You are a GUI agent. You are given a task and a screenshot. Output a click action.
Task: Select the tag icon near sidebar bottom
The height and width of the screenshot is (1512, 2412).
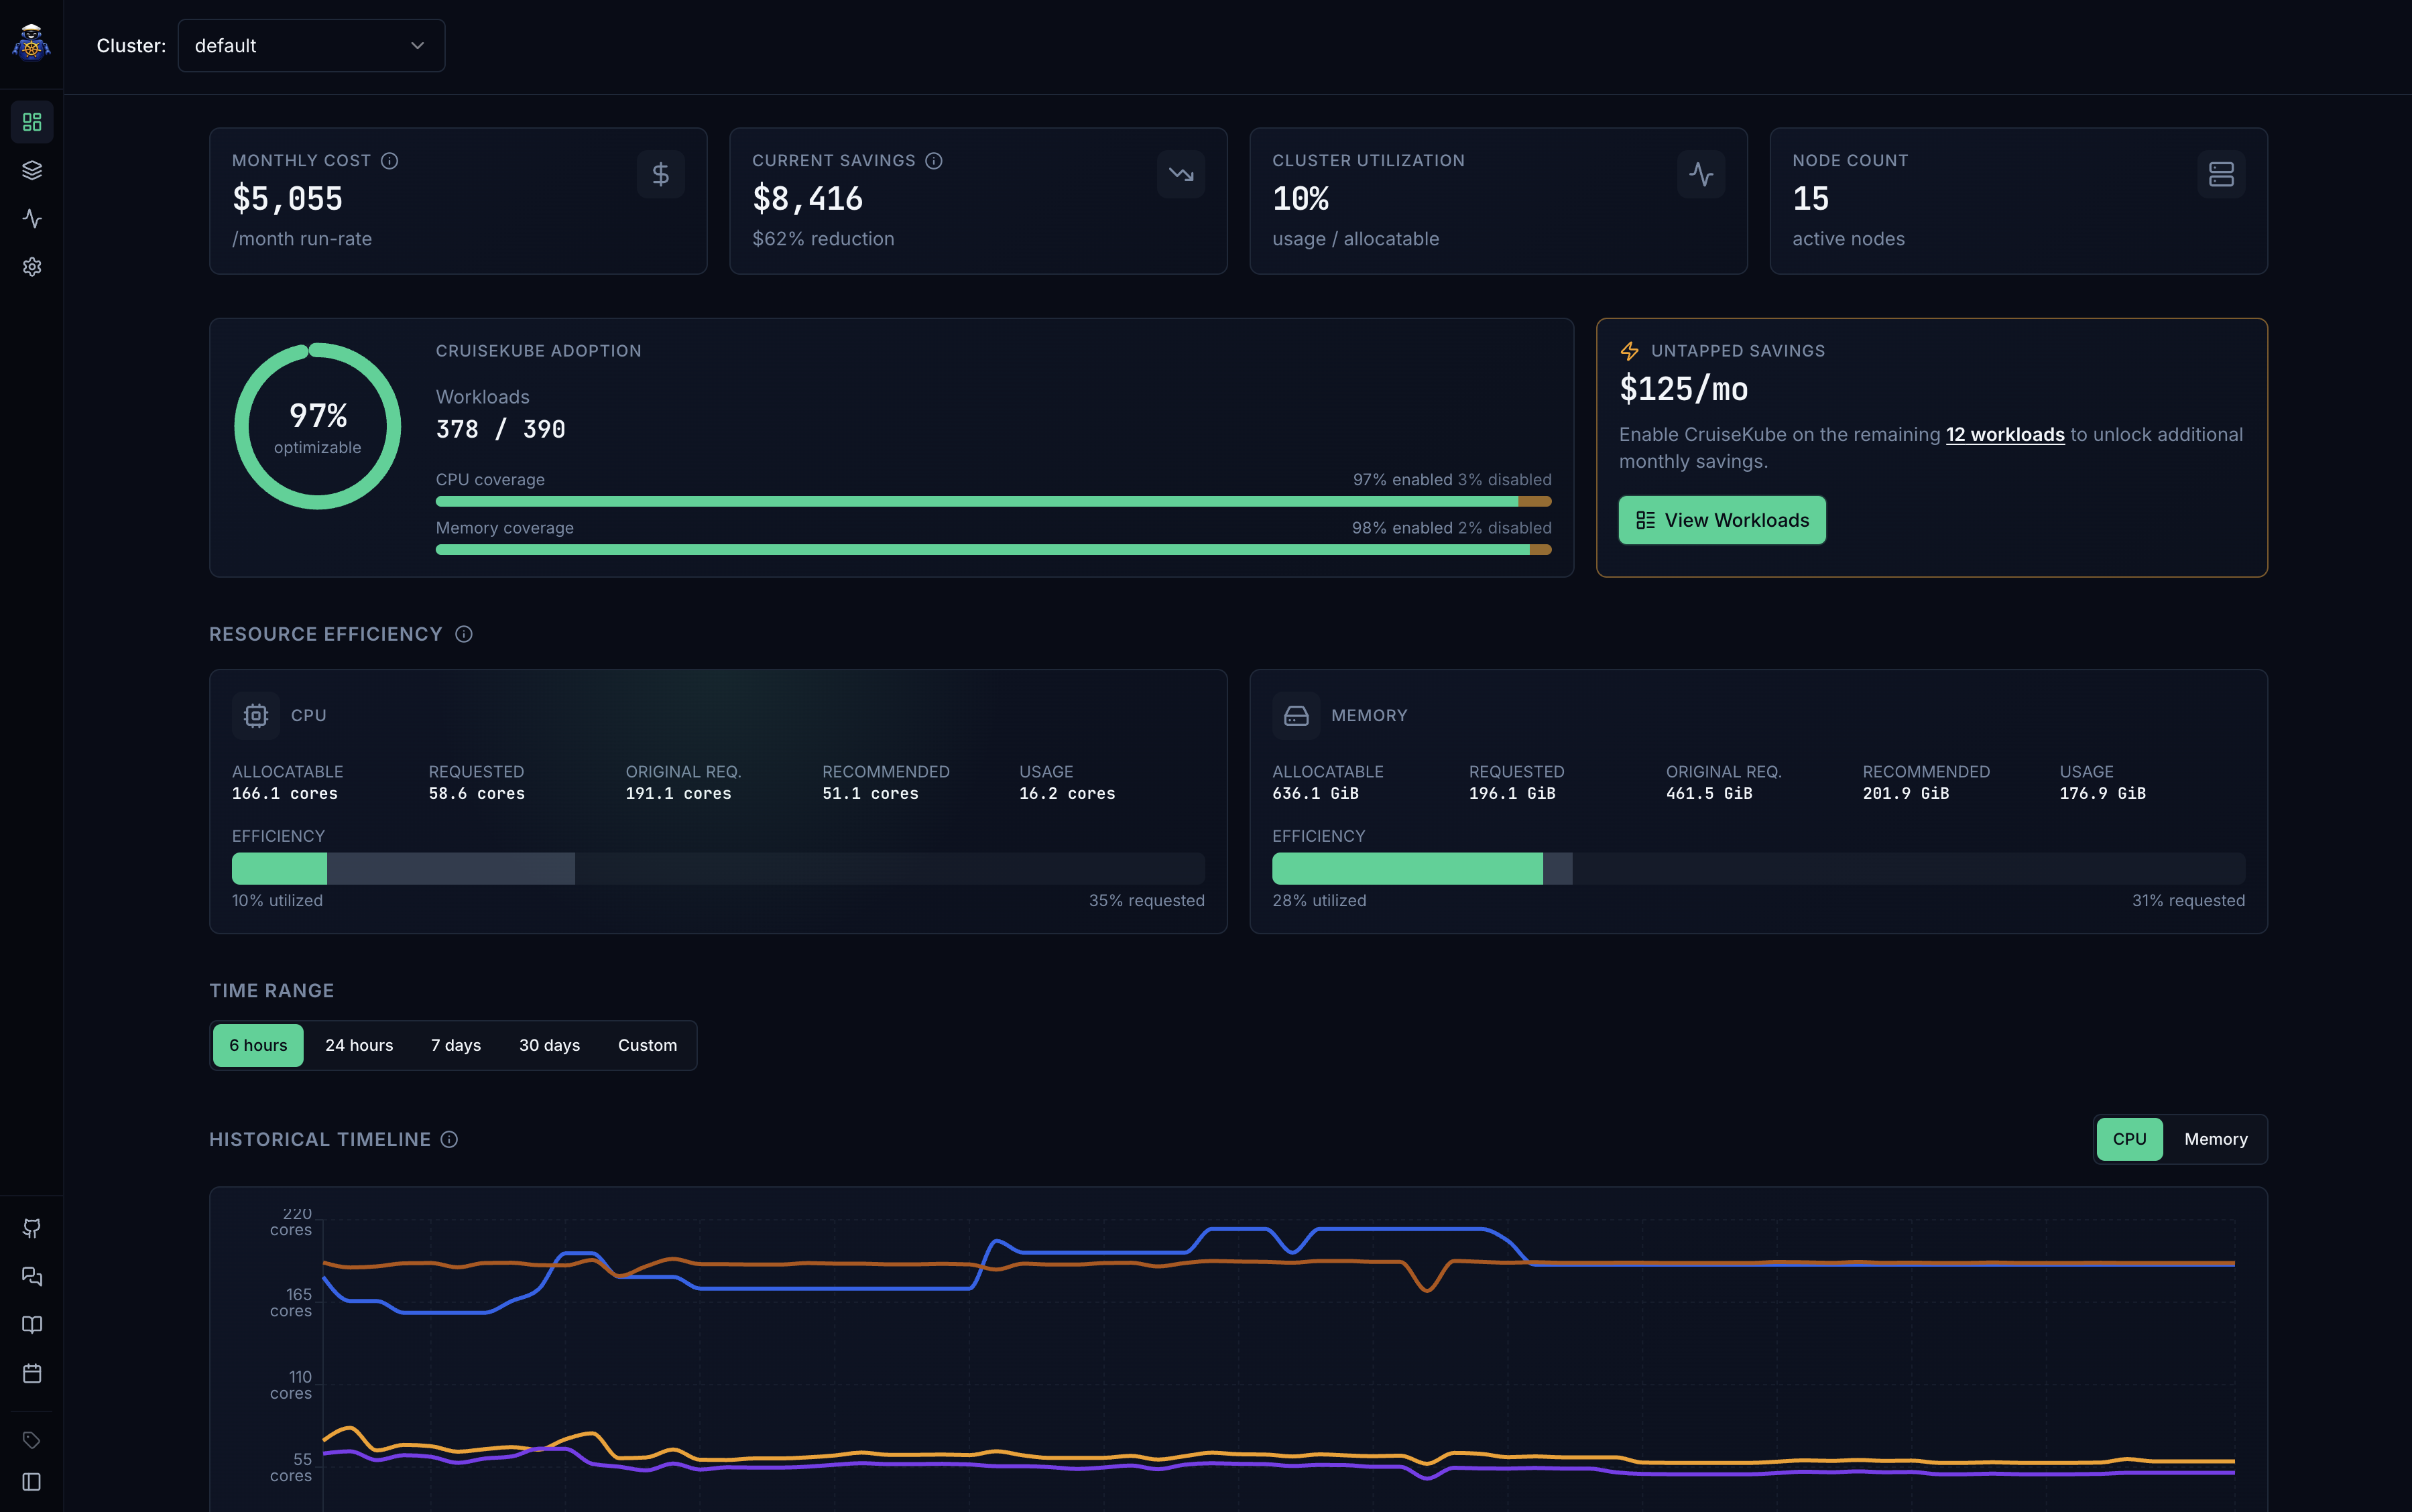[x=31, y=1439]
